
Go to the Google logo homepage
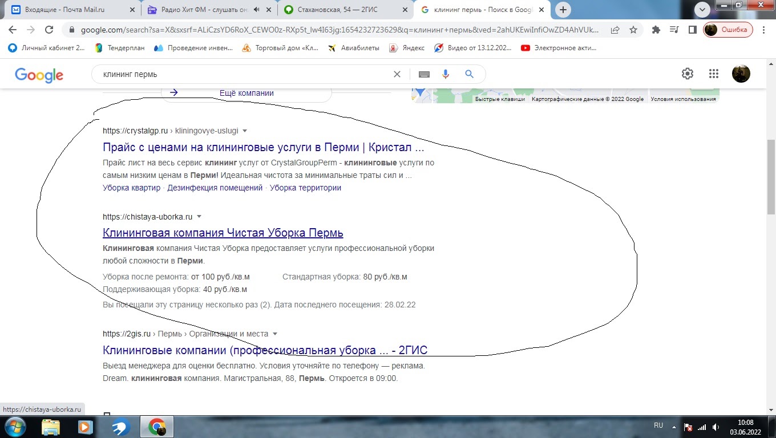coord(39,75)
